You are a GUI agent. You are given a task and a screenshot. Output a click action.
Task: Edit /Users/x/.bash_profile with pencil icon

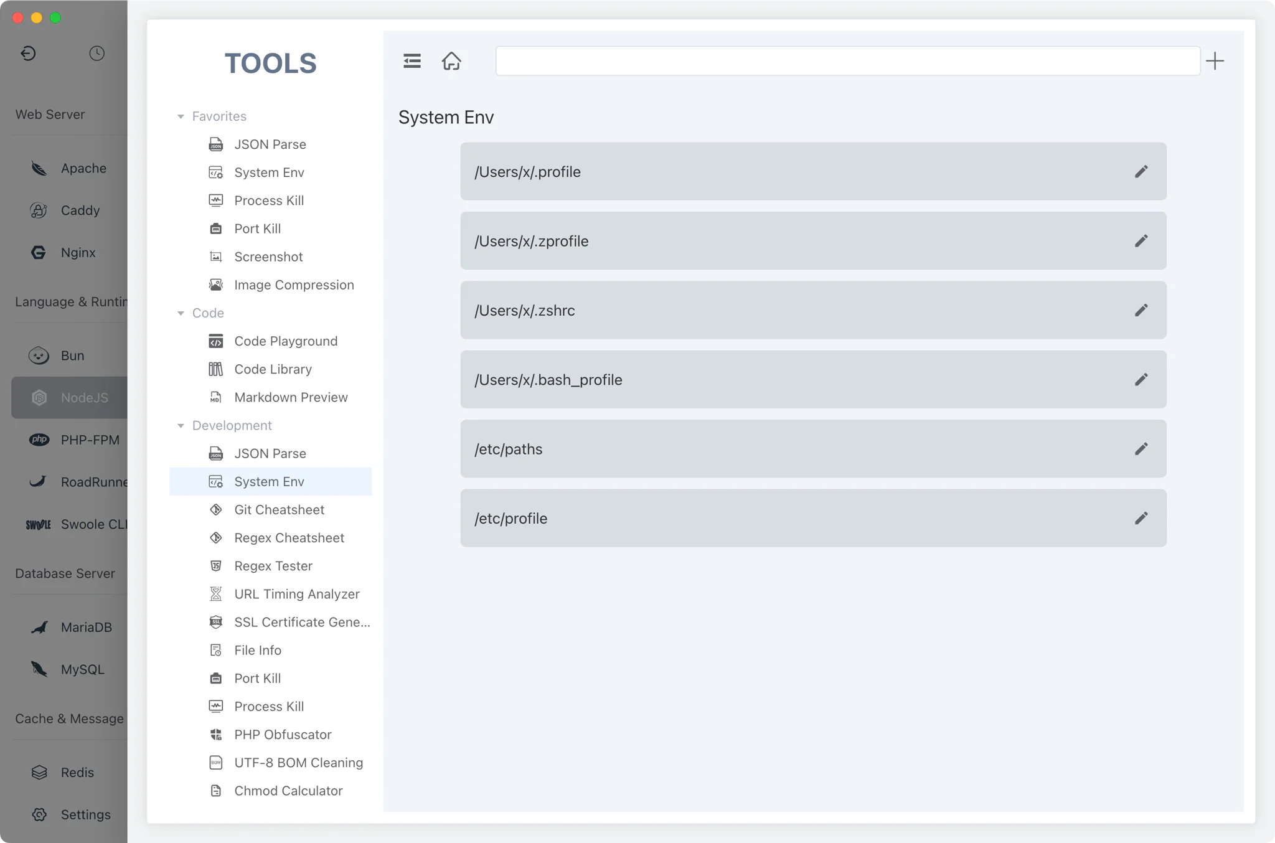[x=1141, y=380]
